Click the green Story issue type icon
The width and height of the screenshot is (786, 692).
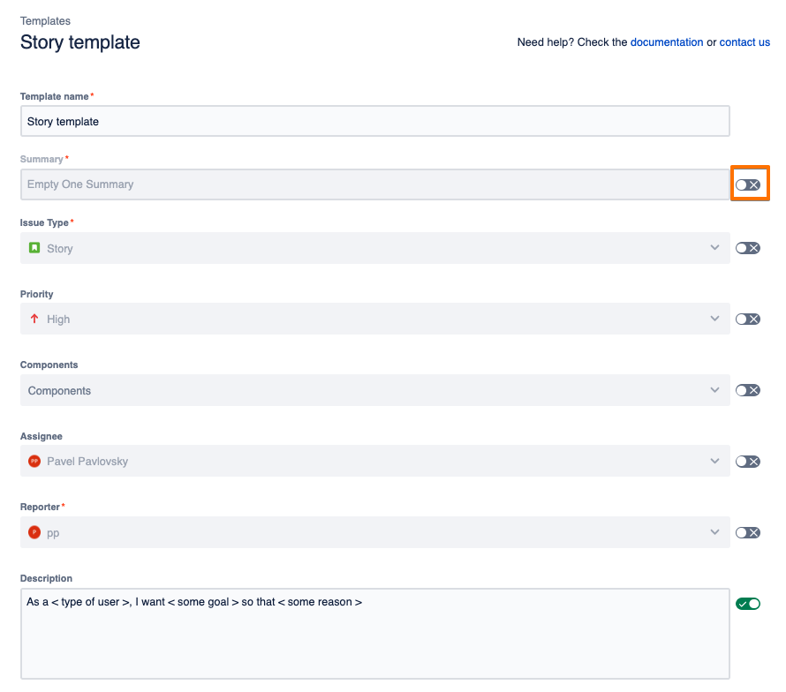34,248
